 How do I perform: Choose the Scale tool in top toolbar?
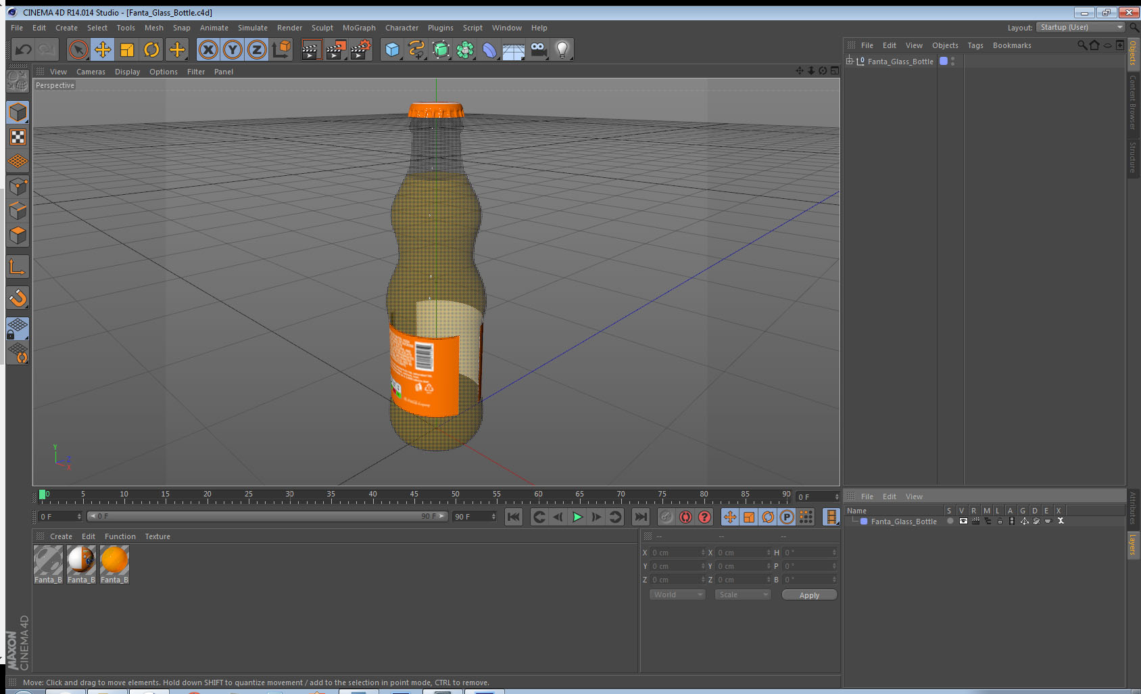point(127,49)
